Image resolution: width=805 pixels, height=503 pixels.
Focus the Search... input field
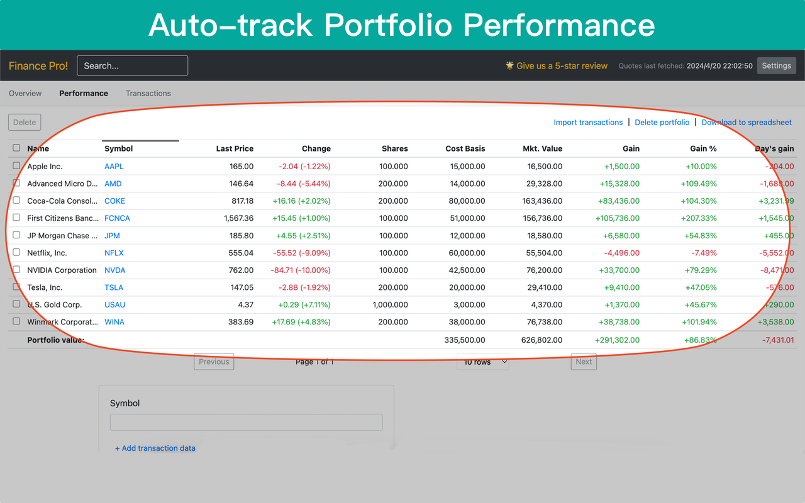tap(133, 65)
